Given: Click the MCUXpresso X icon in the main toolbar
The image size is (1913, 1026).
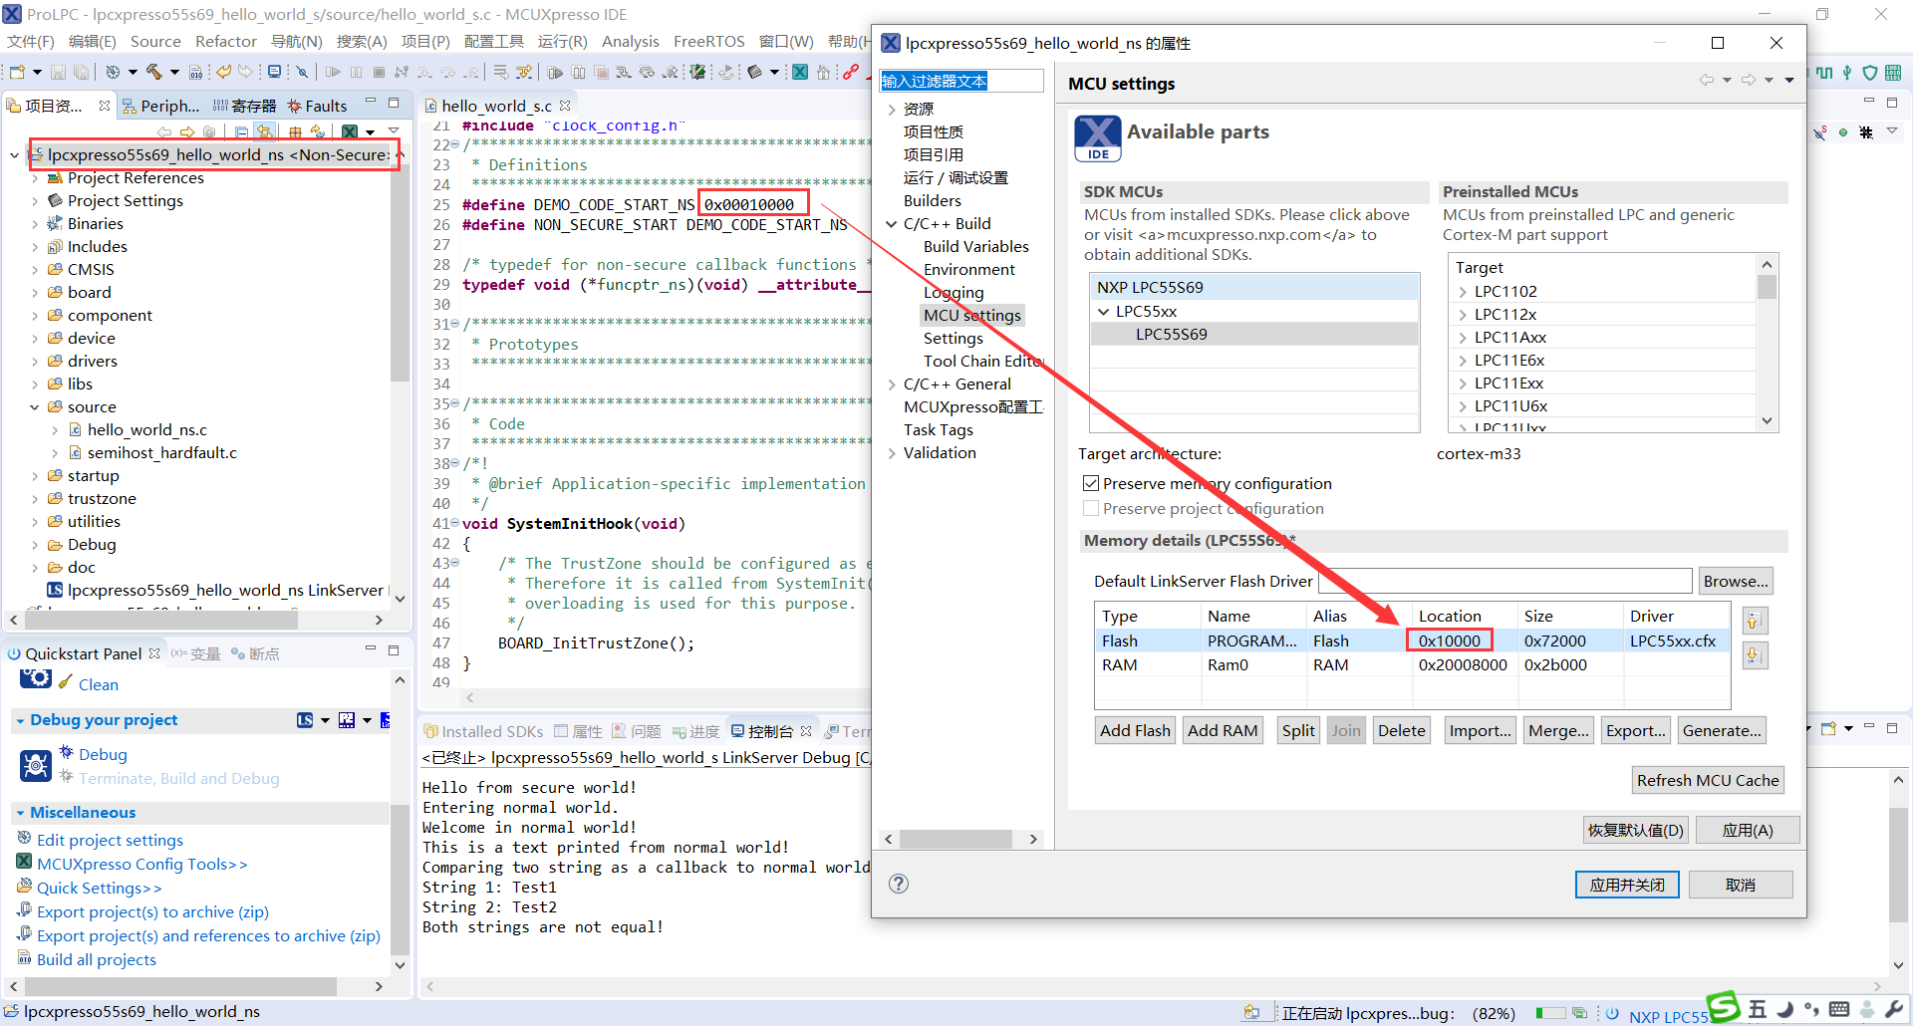Looking at the screenshot, I should tap(800, 72).
